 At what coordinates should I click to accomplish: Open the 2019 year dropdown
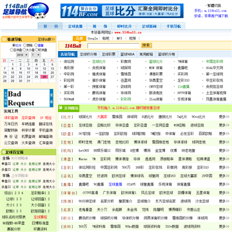pyautogui.click(x=22, y=55)
